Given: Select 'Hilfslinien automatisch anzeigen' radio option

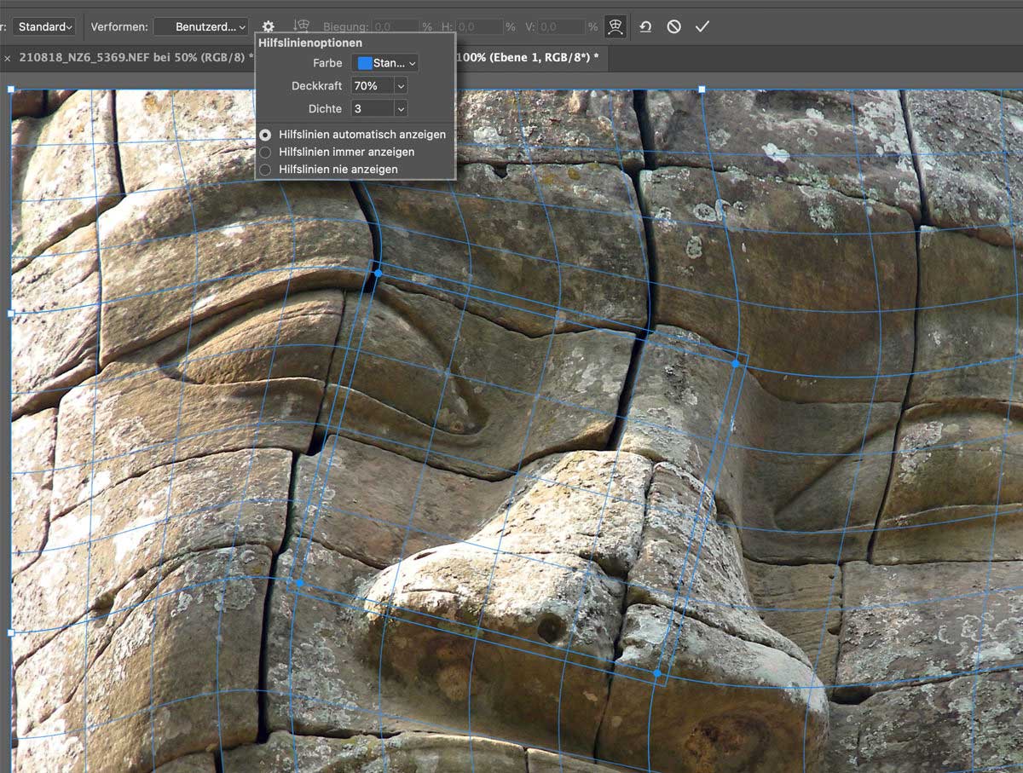Looking at the screenshot, I should pyautogui.click(x=266, y=135).
